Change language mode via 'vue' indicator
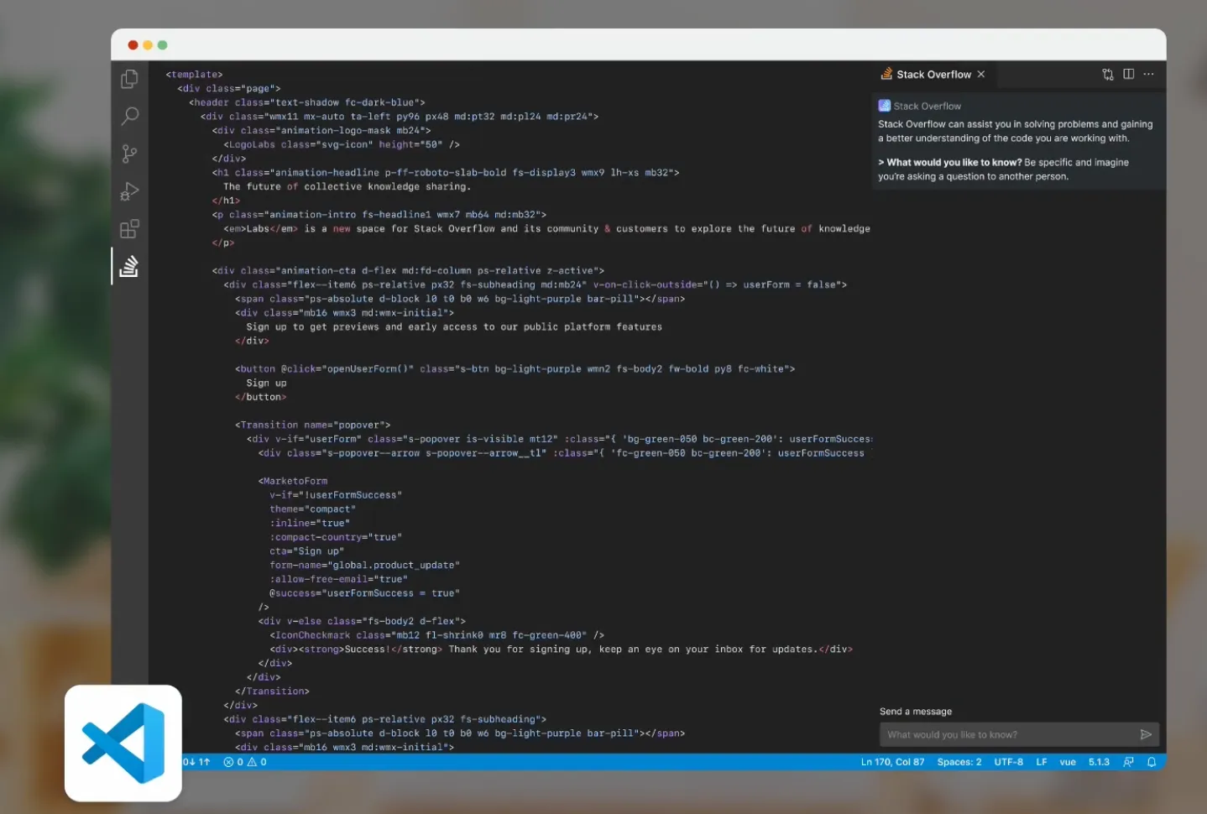 [x=1068, y=762]
